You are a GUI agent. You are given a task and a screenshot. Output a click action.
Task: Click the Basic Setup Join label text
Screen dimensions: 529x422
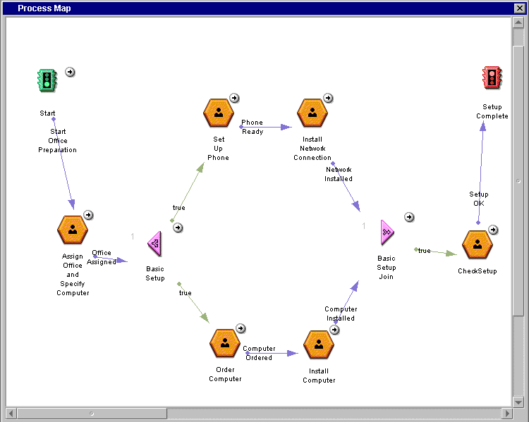coord(387,268)
